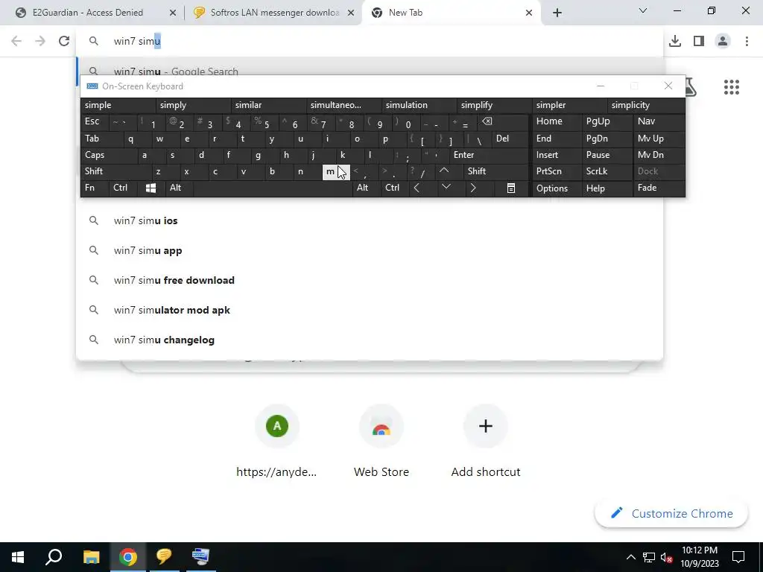This screenshot has width=763, height=572.
Task: Click On-Screen Keyboard taskbar icon
Action: [x=200, y=557]
